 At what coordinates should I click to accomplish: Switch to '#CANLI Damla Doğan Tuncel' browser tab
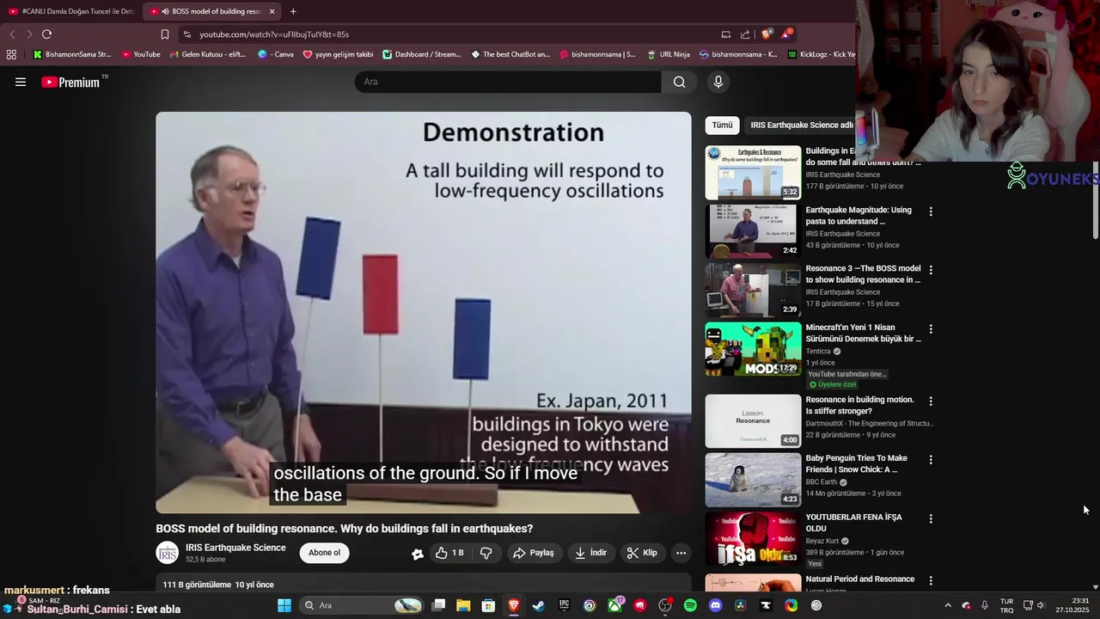point(70,11)
